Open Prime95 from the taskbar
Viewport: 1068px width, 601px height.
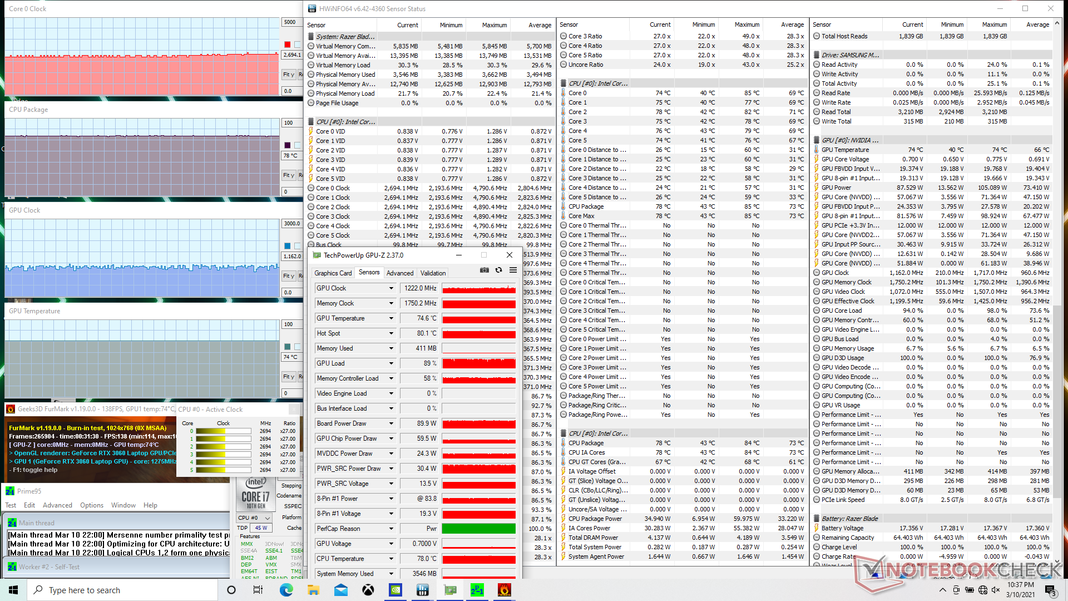click(477, 590)
